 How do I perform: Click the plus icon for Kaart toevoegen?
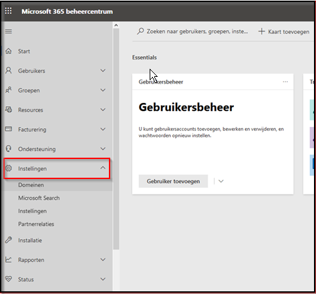click(x=262, y=31)
